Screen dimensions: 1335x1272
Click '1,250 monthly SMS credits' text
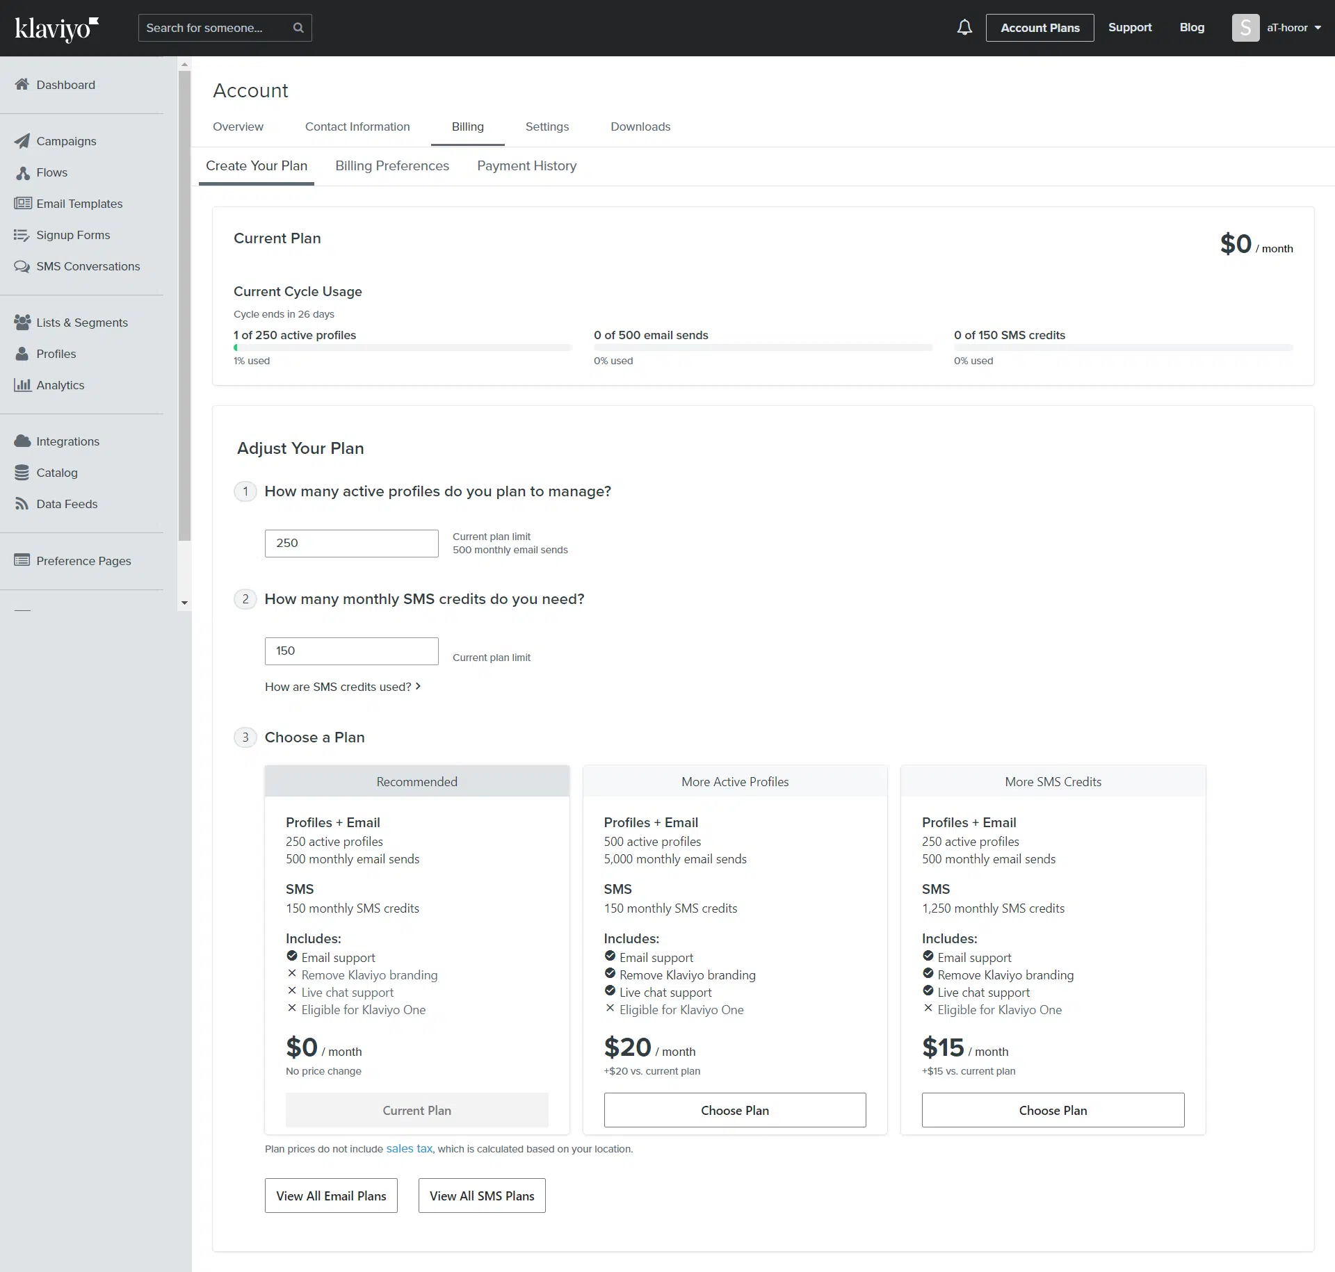993,908
